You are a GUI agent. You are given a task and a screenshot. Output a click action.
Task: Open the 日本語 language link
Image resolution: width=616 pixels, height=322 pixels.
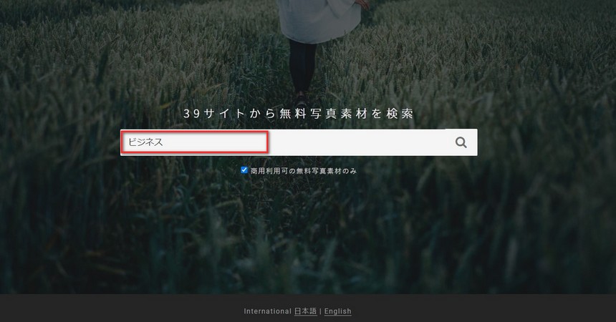[x=305, y=311]
